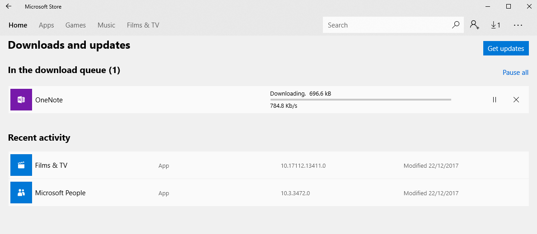Viewport: 537px width, 234px height.
Task: Open the account sign-in icon
Action: [474, 25]
